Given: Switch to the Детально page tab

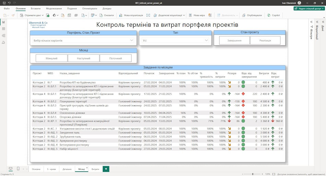Looking at the screenshot, I should (67, 169).
